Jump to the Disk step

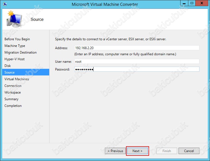(8, 66)
